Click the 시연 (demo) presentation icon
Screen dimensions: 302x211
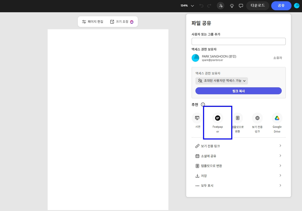point(197,118)
